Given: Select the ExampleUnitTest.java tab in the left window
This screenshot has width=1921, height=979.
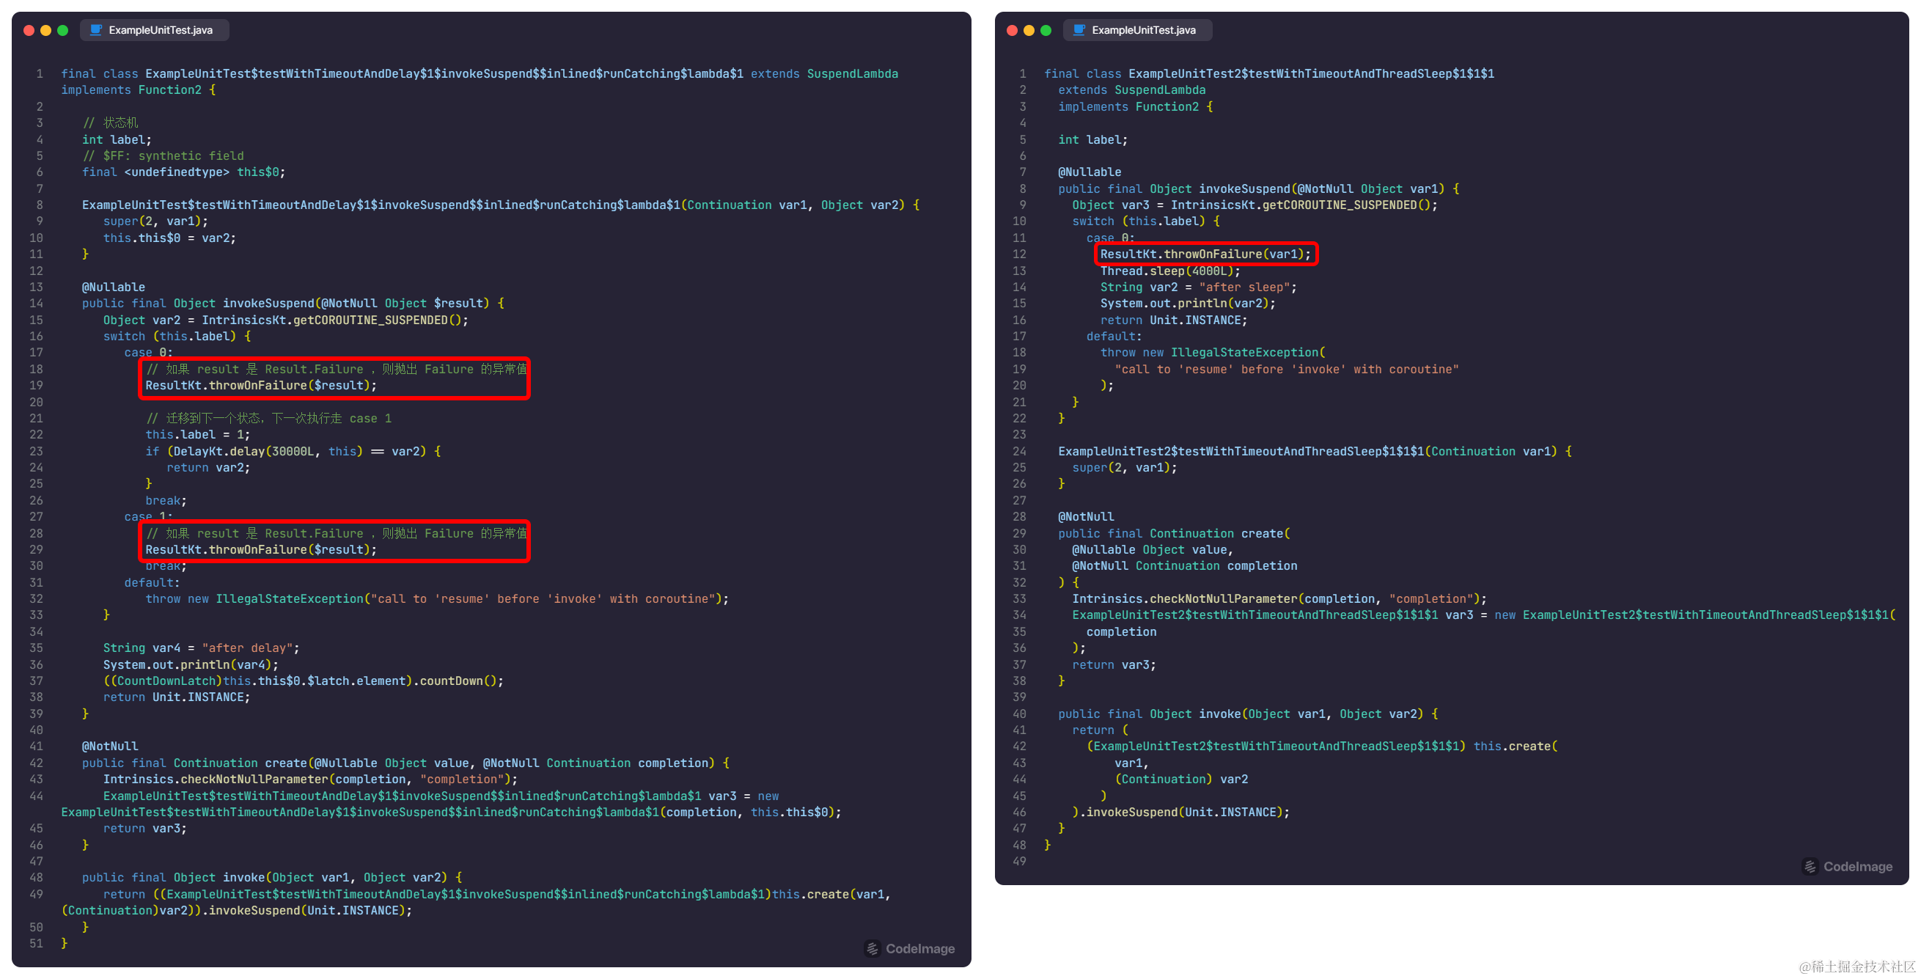Looking at the screenshot, I should pos(155,30).
